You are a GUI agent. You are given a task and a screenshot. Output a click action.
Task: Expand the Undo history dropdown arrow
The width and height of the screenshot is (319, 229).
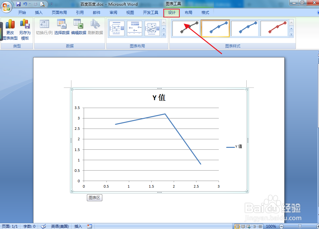point(30,4)
